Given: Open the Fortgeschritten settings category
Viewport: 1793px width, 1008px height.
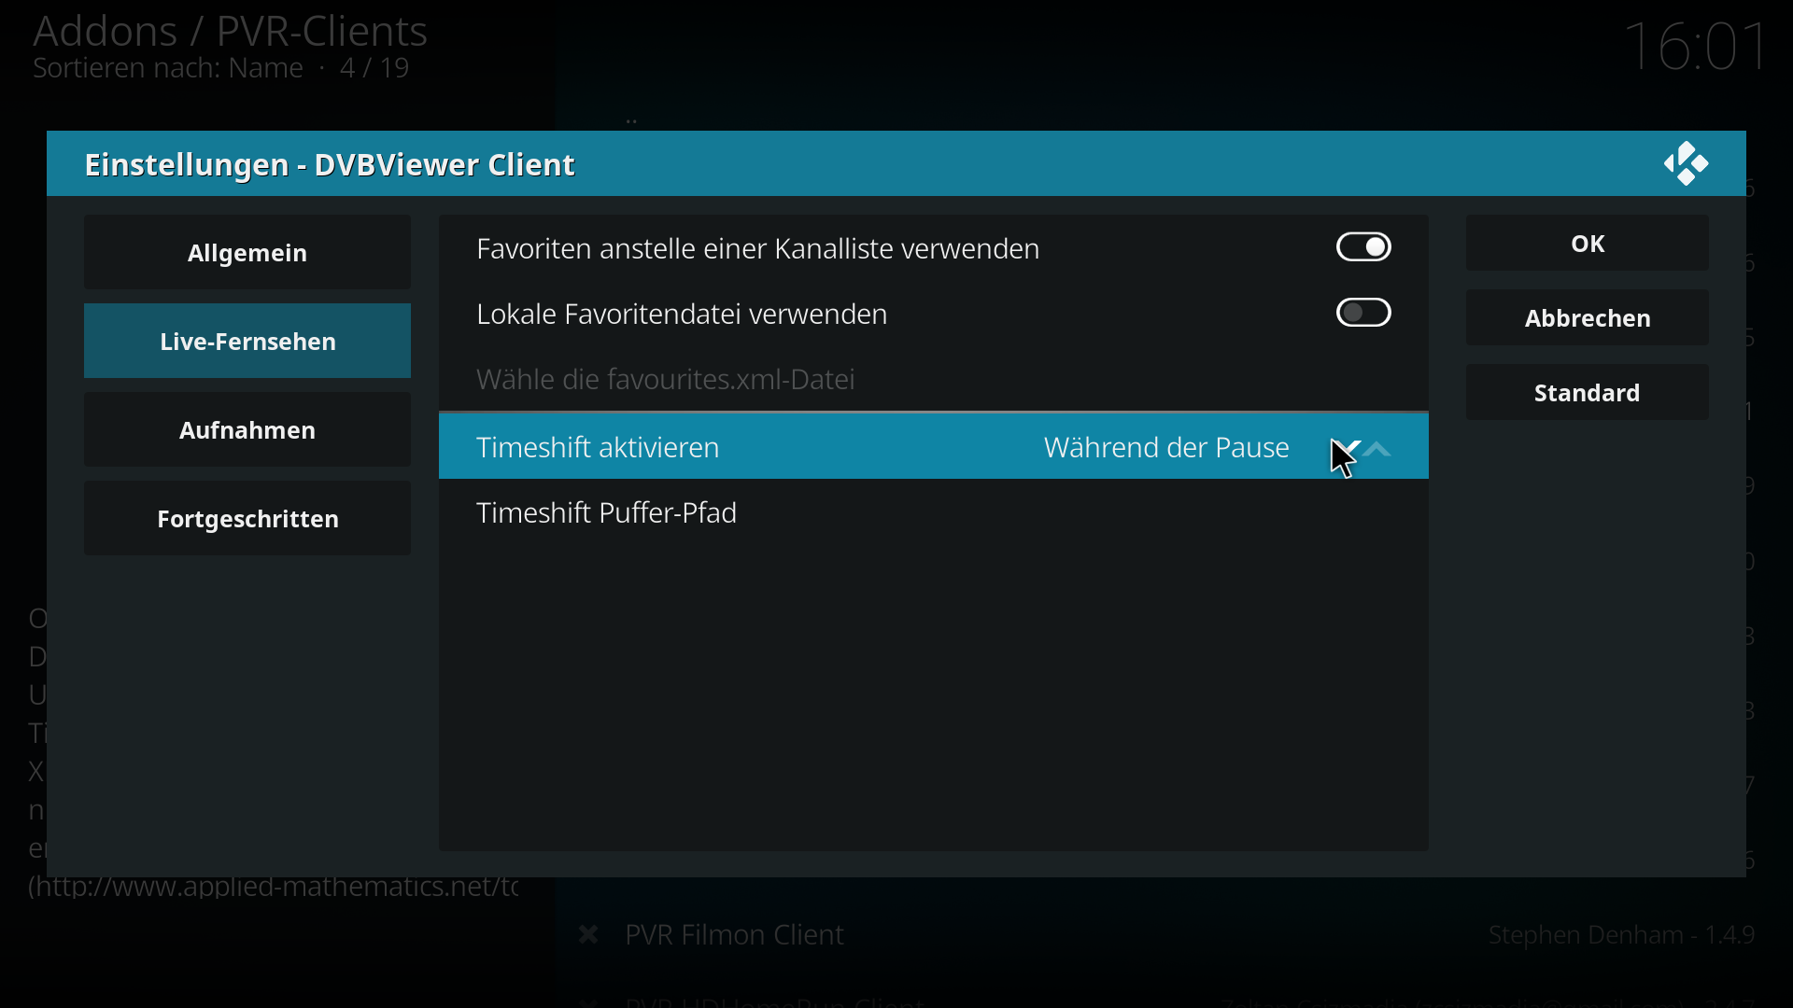Looking at the screenshot, I should pyautogui.click(x=247, y=518).
